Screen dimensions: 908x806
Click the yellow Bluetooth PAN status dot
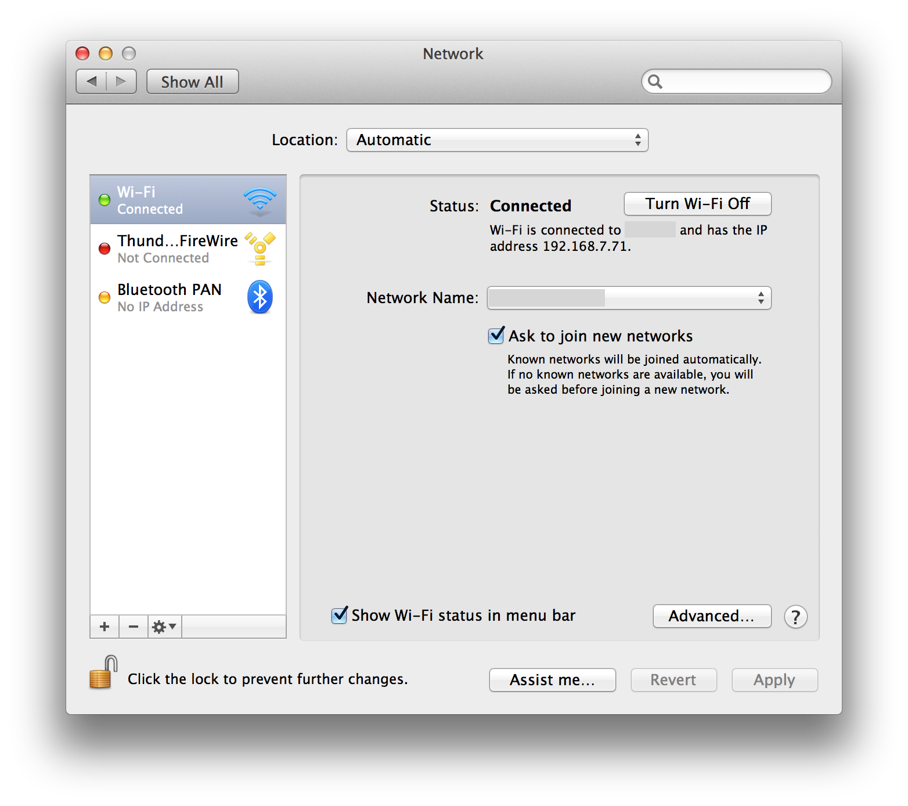105,297
